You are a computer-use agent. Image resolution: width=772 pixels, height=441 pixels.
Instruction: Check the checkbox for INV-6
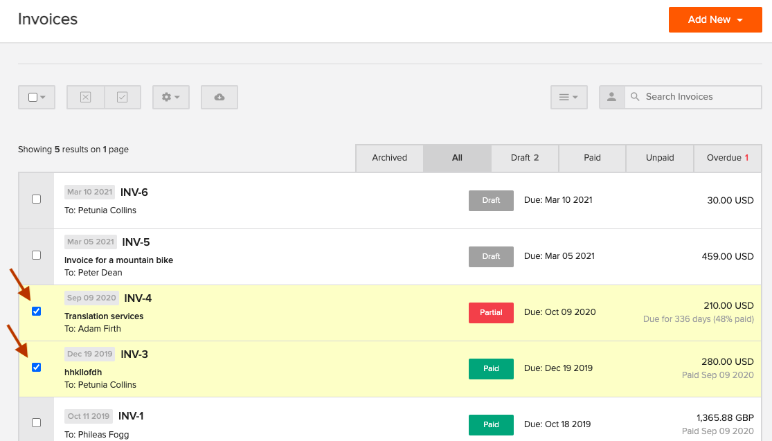(36, 199)
